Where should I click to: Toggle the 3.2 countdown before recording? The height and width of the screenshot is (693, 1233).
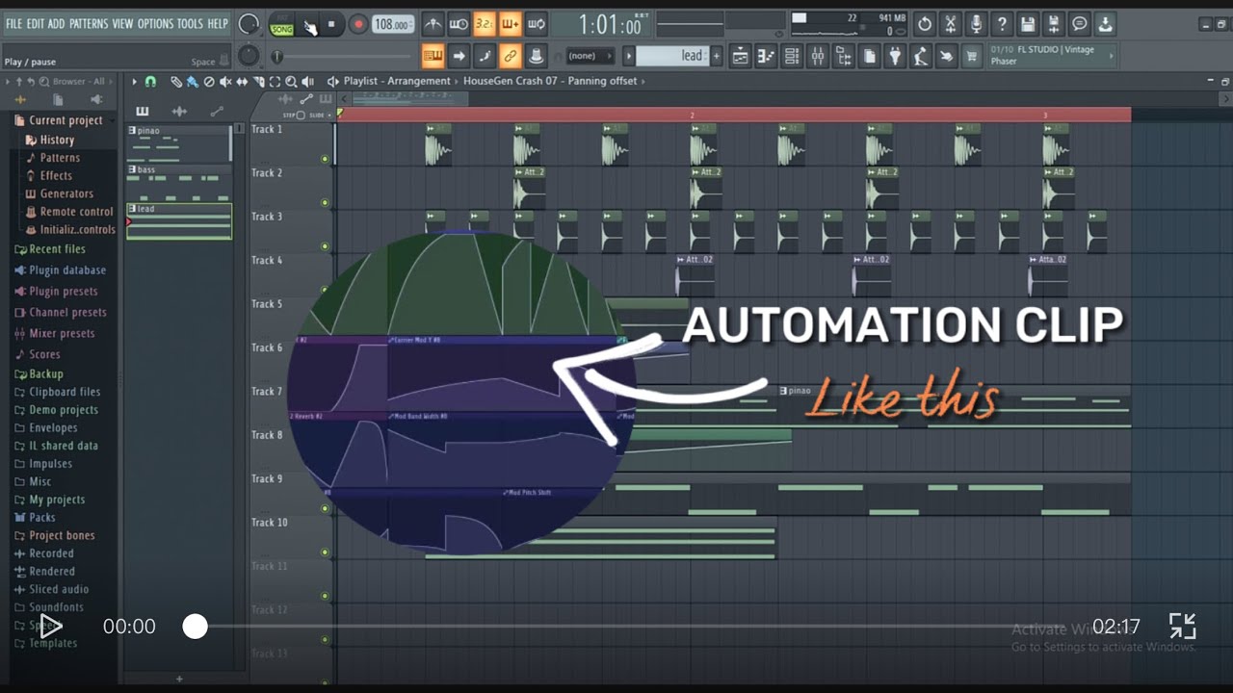[485, 24]
